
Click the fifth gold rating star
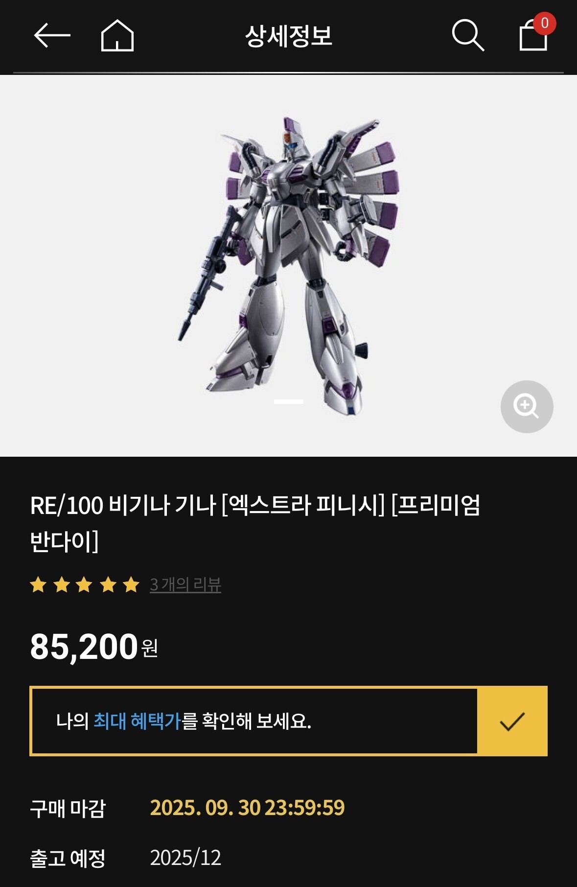[x=131, y=584]
